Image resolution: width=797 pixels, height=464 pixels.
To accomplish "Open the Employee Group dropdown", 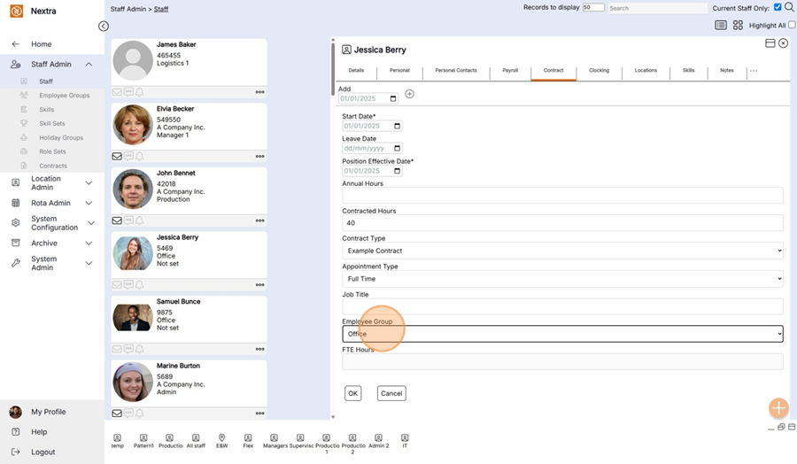I will (x=562, y=334).
